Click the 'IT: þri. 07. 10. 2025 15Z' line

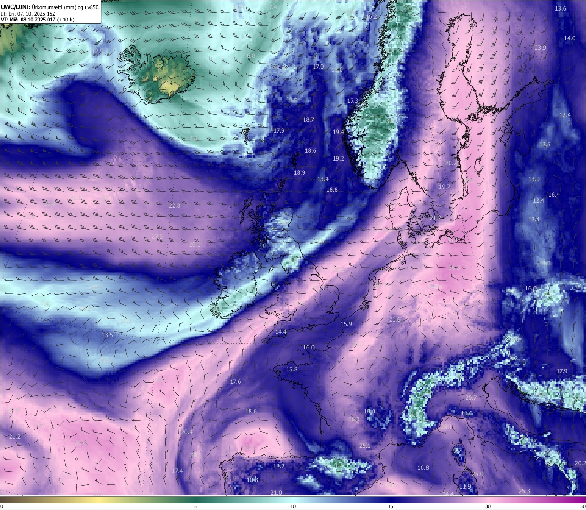pos(28,14)
